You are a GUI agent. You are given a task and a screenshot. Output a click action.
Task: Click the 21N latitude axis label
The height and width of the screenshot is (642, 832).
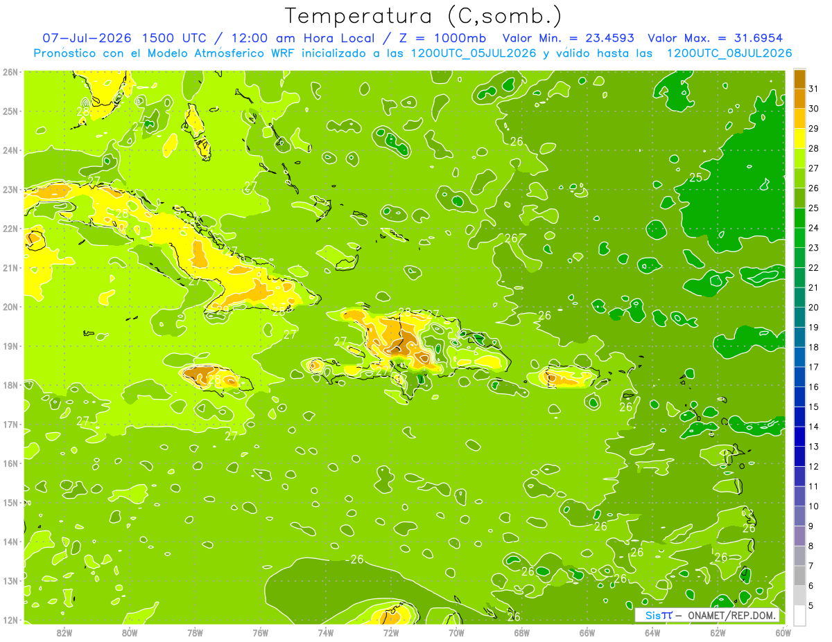10,267
